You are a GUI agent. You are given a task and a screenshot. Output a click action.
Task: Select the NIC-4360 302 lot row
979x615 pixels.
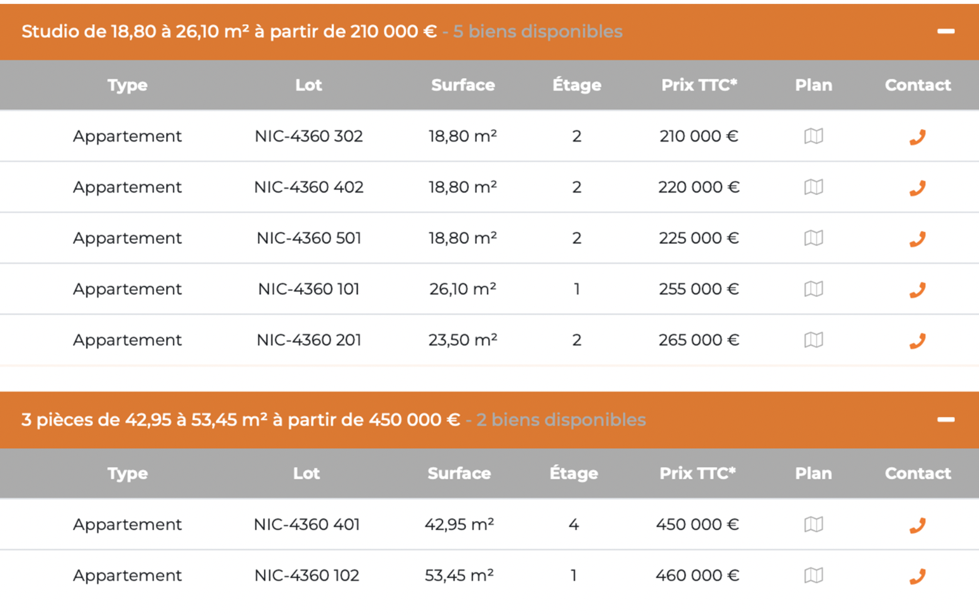(308, 136)
